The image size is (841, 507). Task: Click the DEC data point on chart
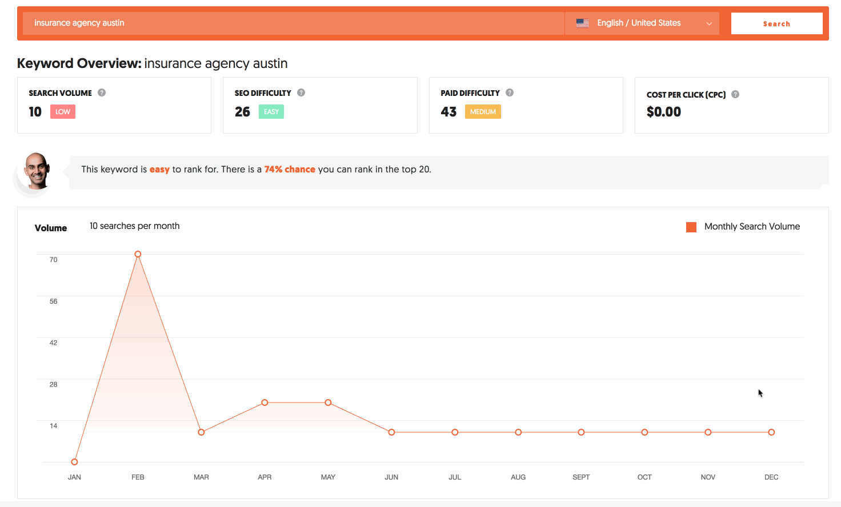[771, 432]
